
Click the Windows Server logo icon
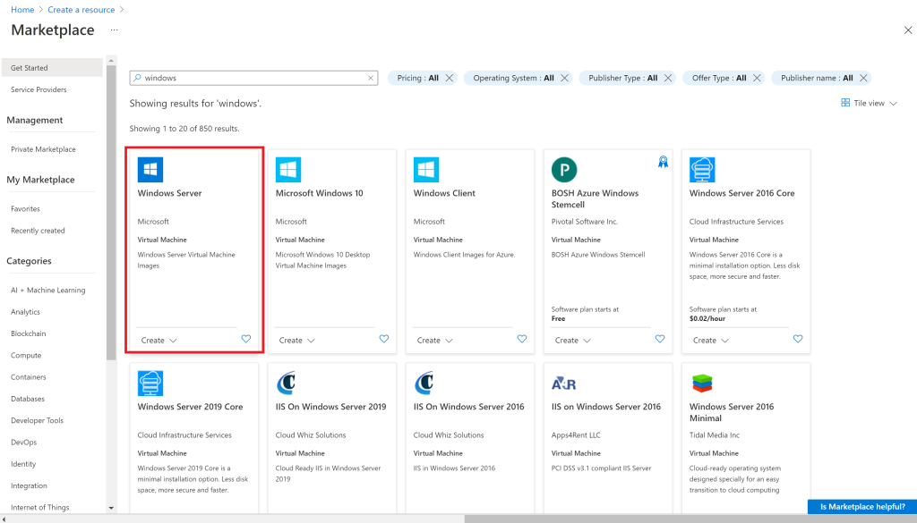click(x=150, y=170)
